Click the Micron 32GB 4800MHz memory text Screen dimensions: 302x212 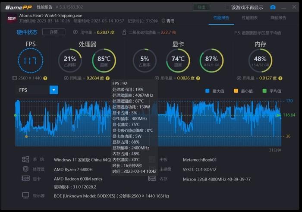[217, 179]
